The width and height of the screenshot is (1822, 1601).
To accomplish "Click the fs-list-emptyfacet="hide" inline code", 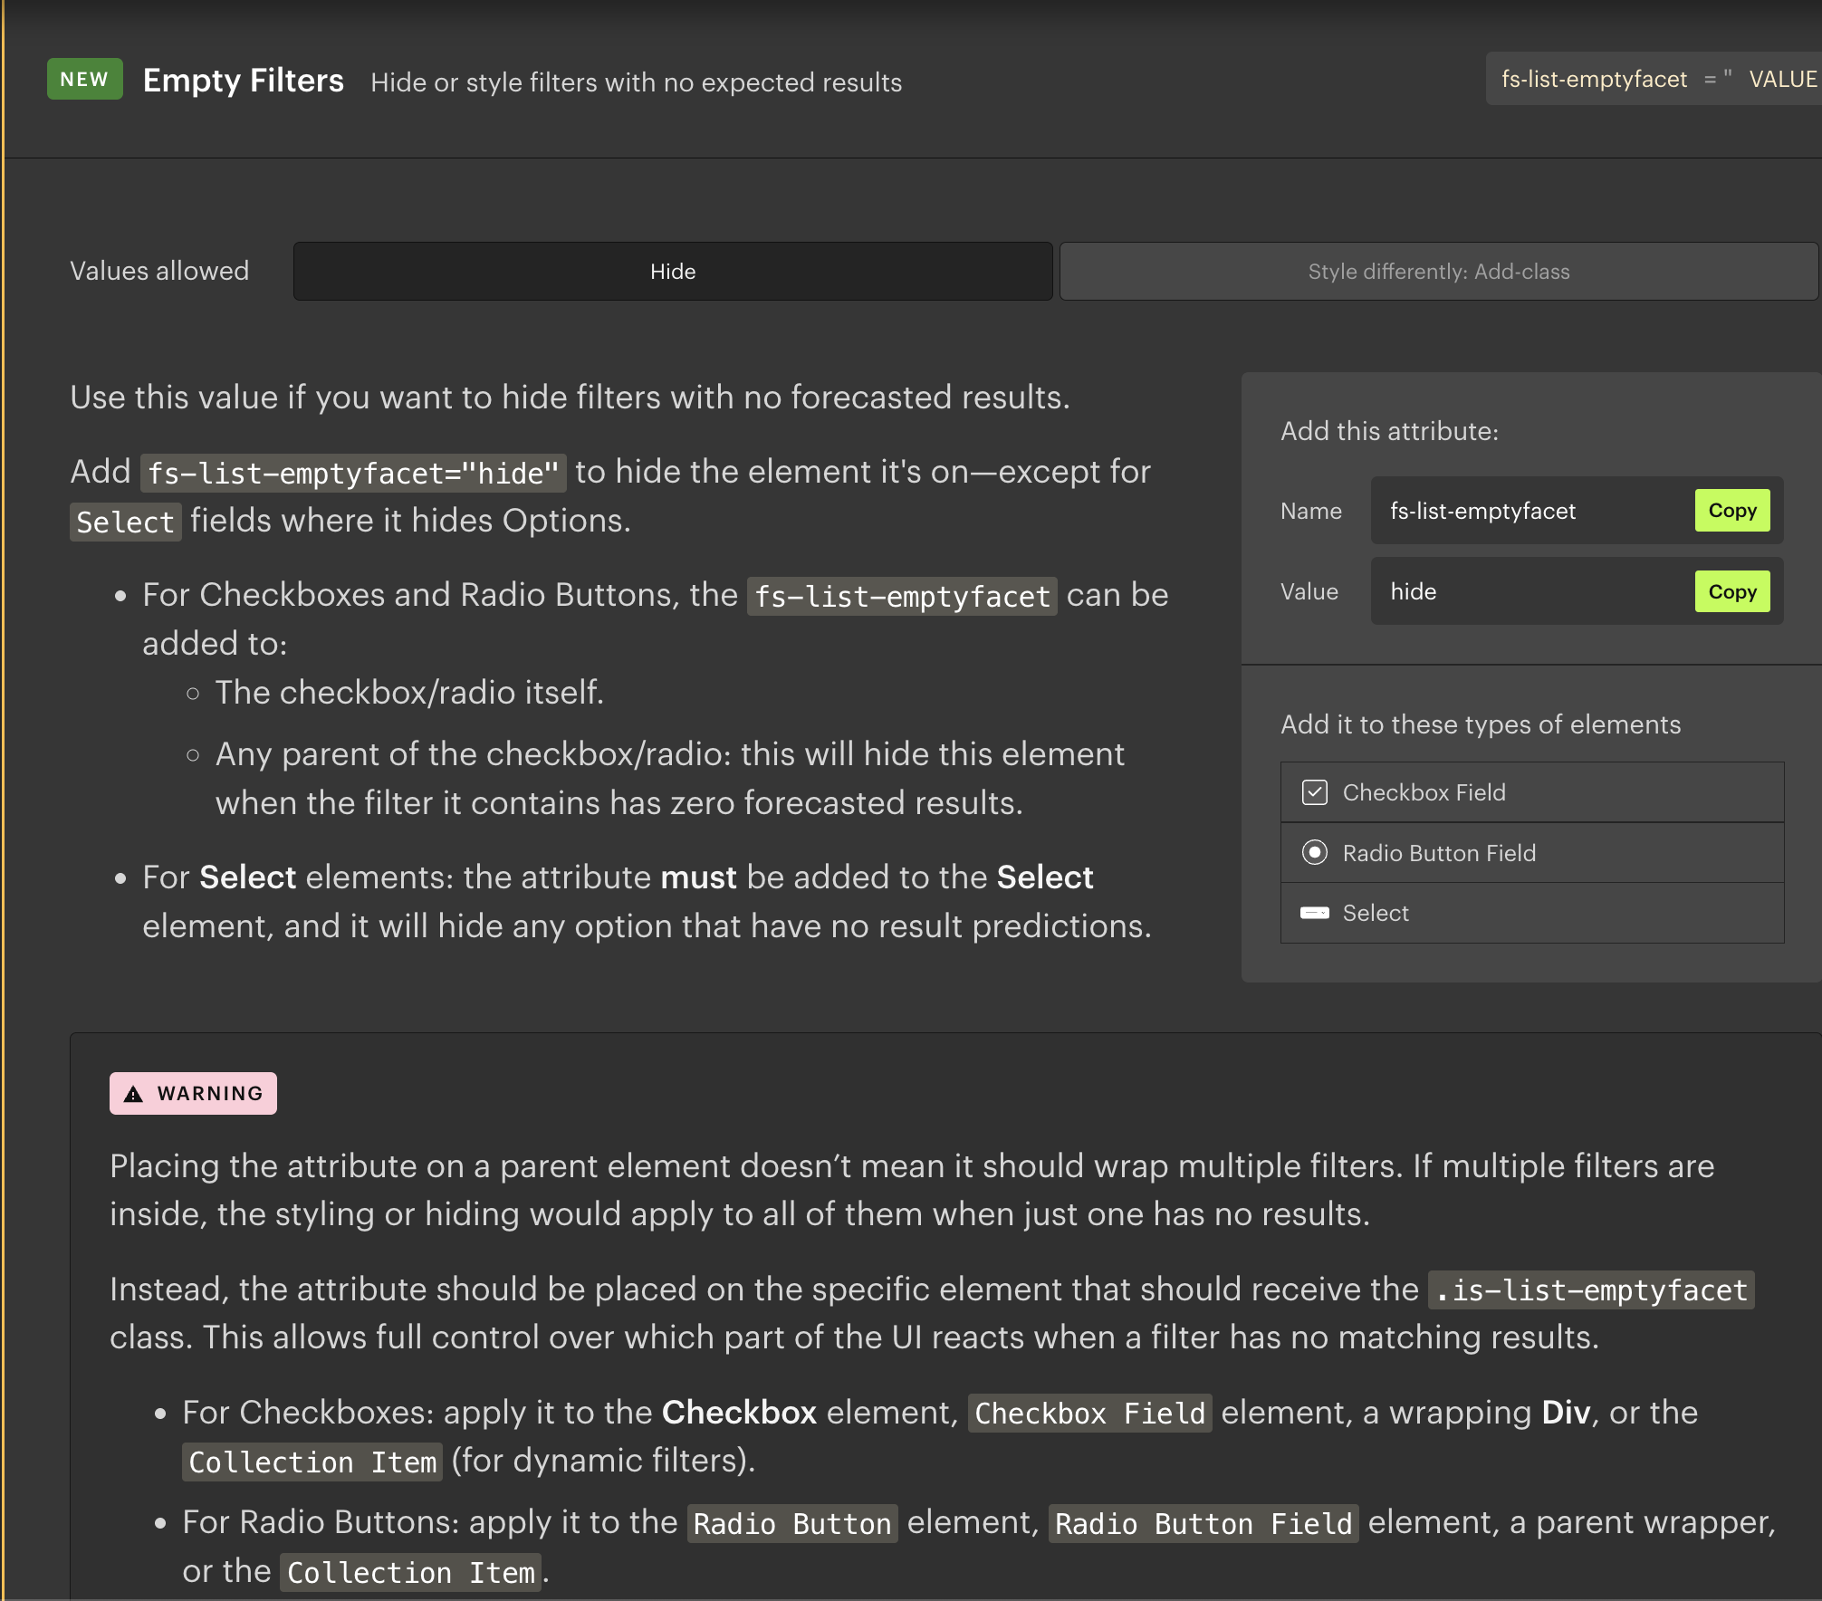I will coord(353,474).
